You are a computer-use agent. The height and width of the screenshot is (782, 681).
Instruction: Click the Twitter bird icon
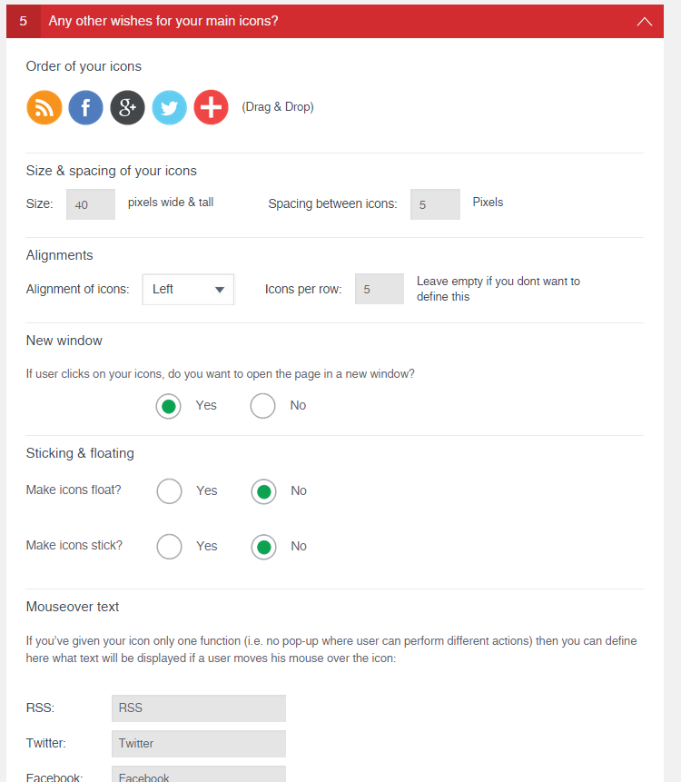[x=169, y=107]
